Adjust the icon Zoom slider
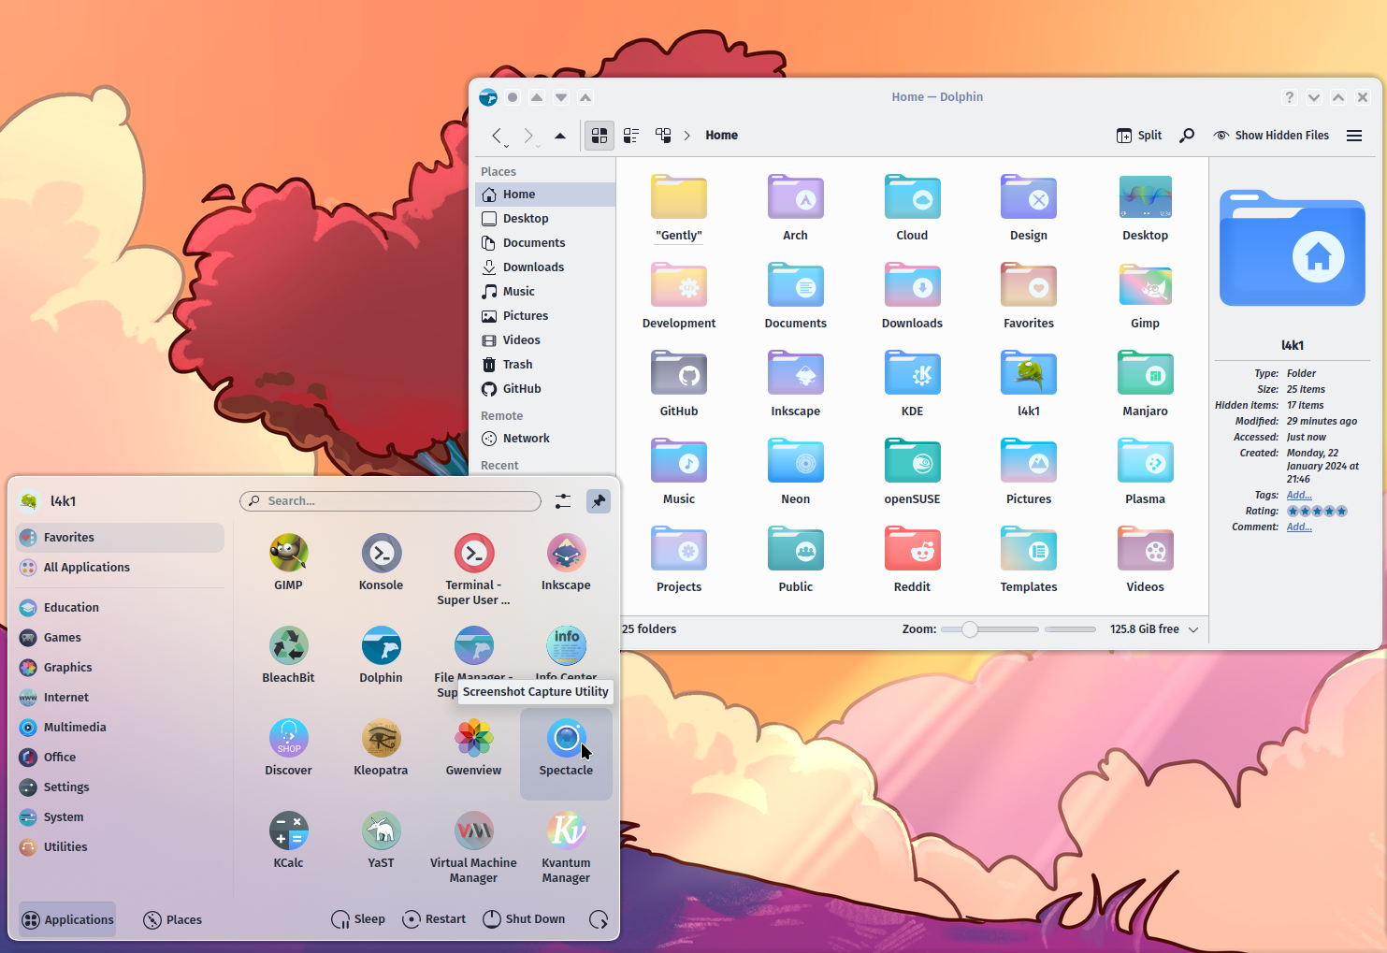Viewport: 1387px width, 953px height. tap(970, 629)
